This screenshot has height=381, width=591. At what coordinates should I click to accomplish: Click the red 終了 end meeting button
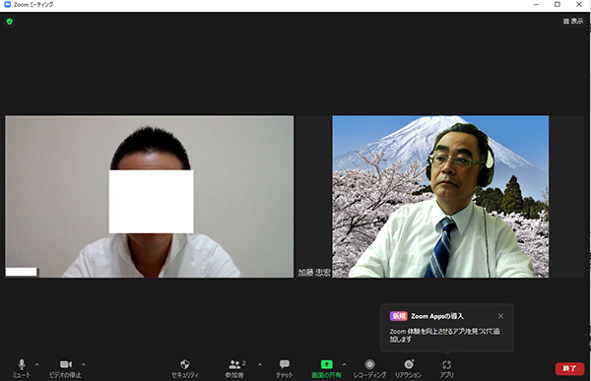(569, 368)
